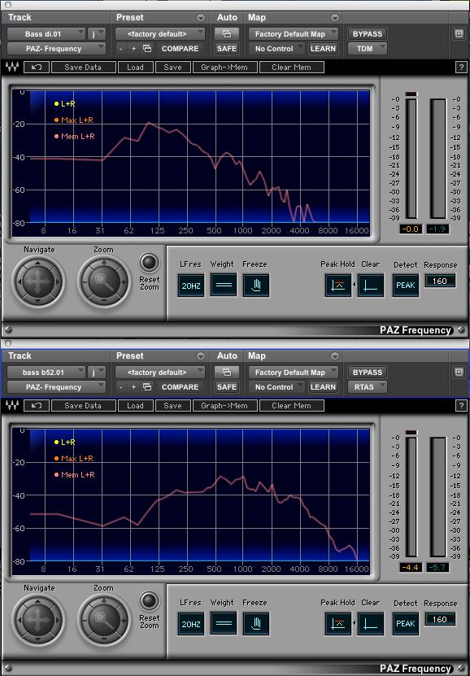Click right level meter in bass b52.01 window
The image size is (470, 676).
[438, 497]
